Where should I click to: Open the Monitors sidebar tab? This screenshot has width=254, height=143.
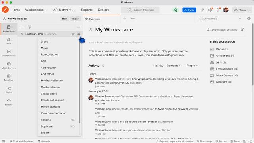coord(9,78)
